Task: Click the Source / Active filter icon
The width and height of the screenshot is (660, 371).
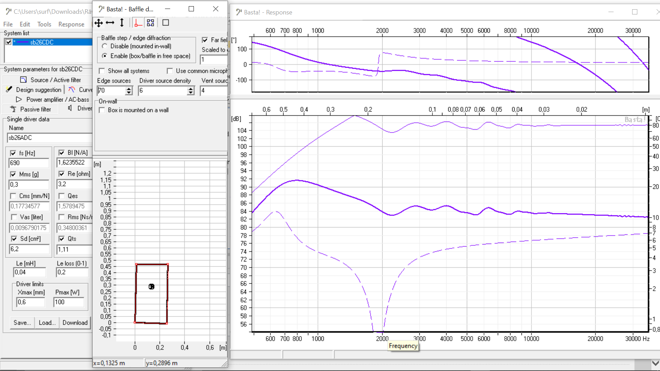Action: 23,80
